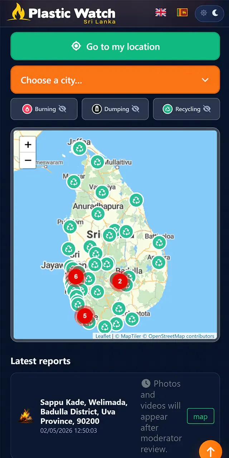
Task: Switch language with the Sri Lanka flag
Action: (182, 13)
